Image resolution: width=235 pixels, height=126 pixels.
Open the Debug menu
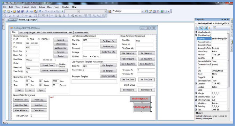pyautogui.click(x=41, y=7)
